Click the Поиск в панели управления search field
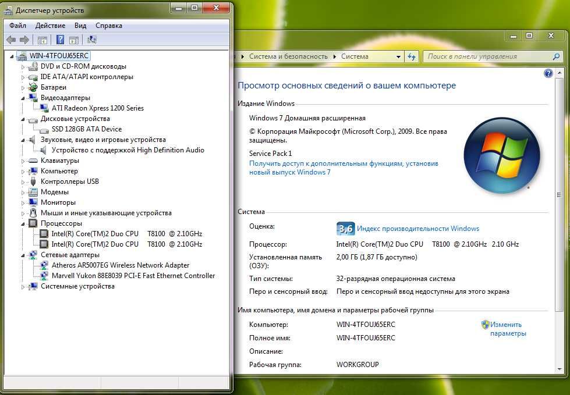Viewport: 570px width, 395px height. click(492, 56)
